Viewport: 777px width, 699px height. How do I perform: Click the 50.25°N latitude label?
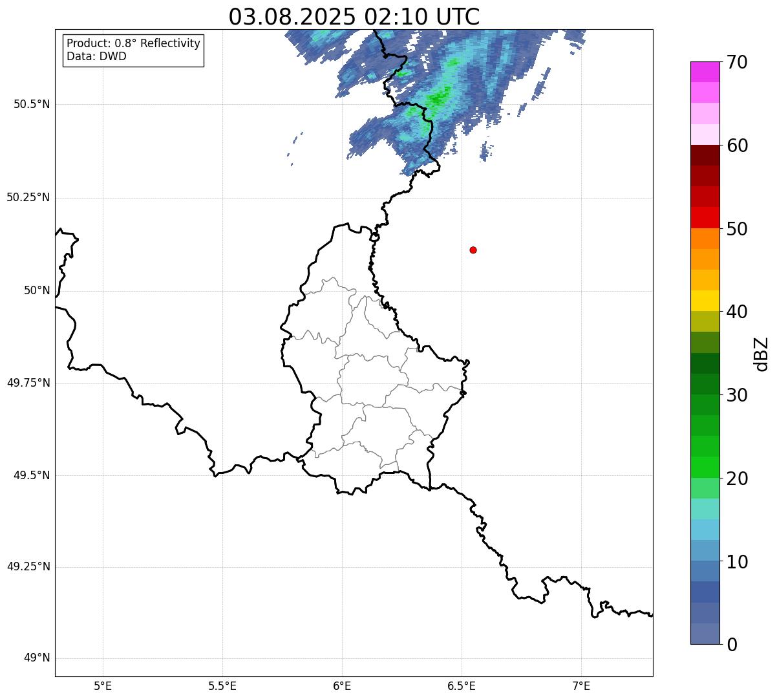[x=28, y=197]
